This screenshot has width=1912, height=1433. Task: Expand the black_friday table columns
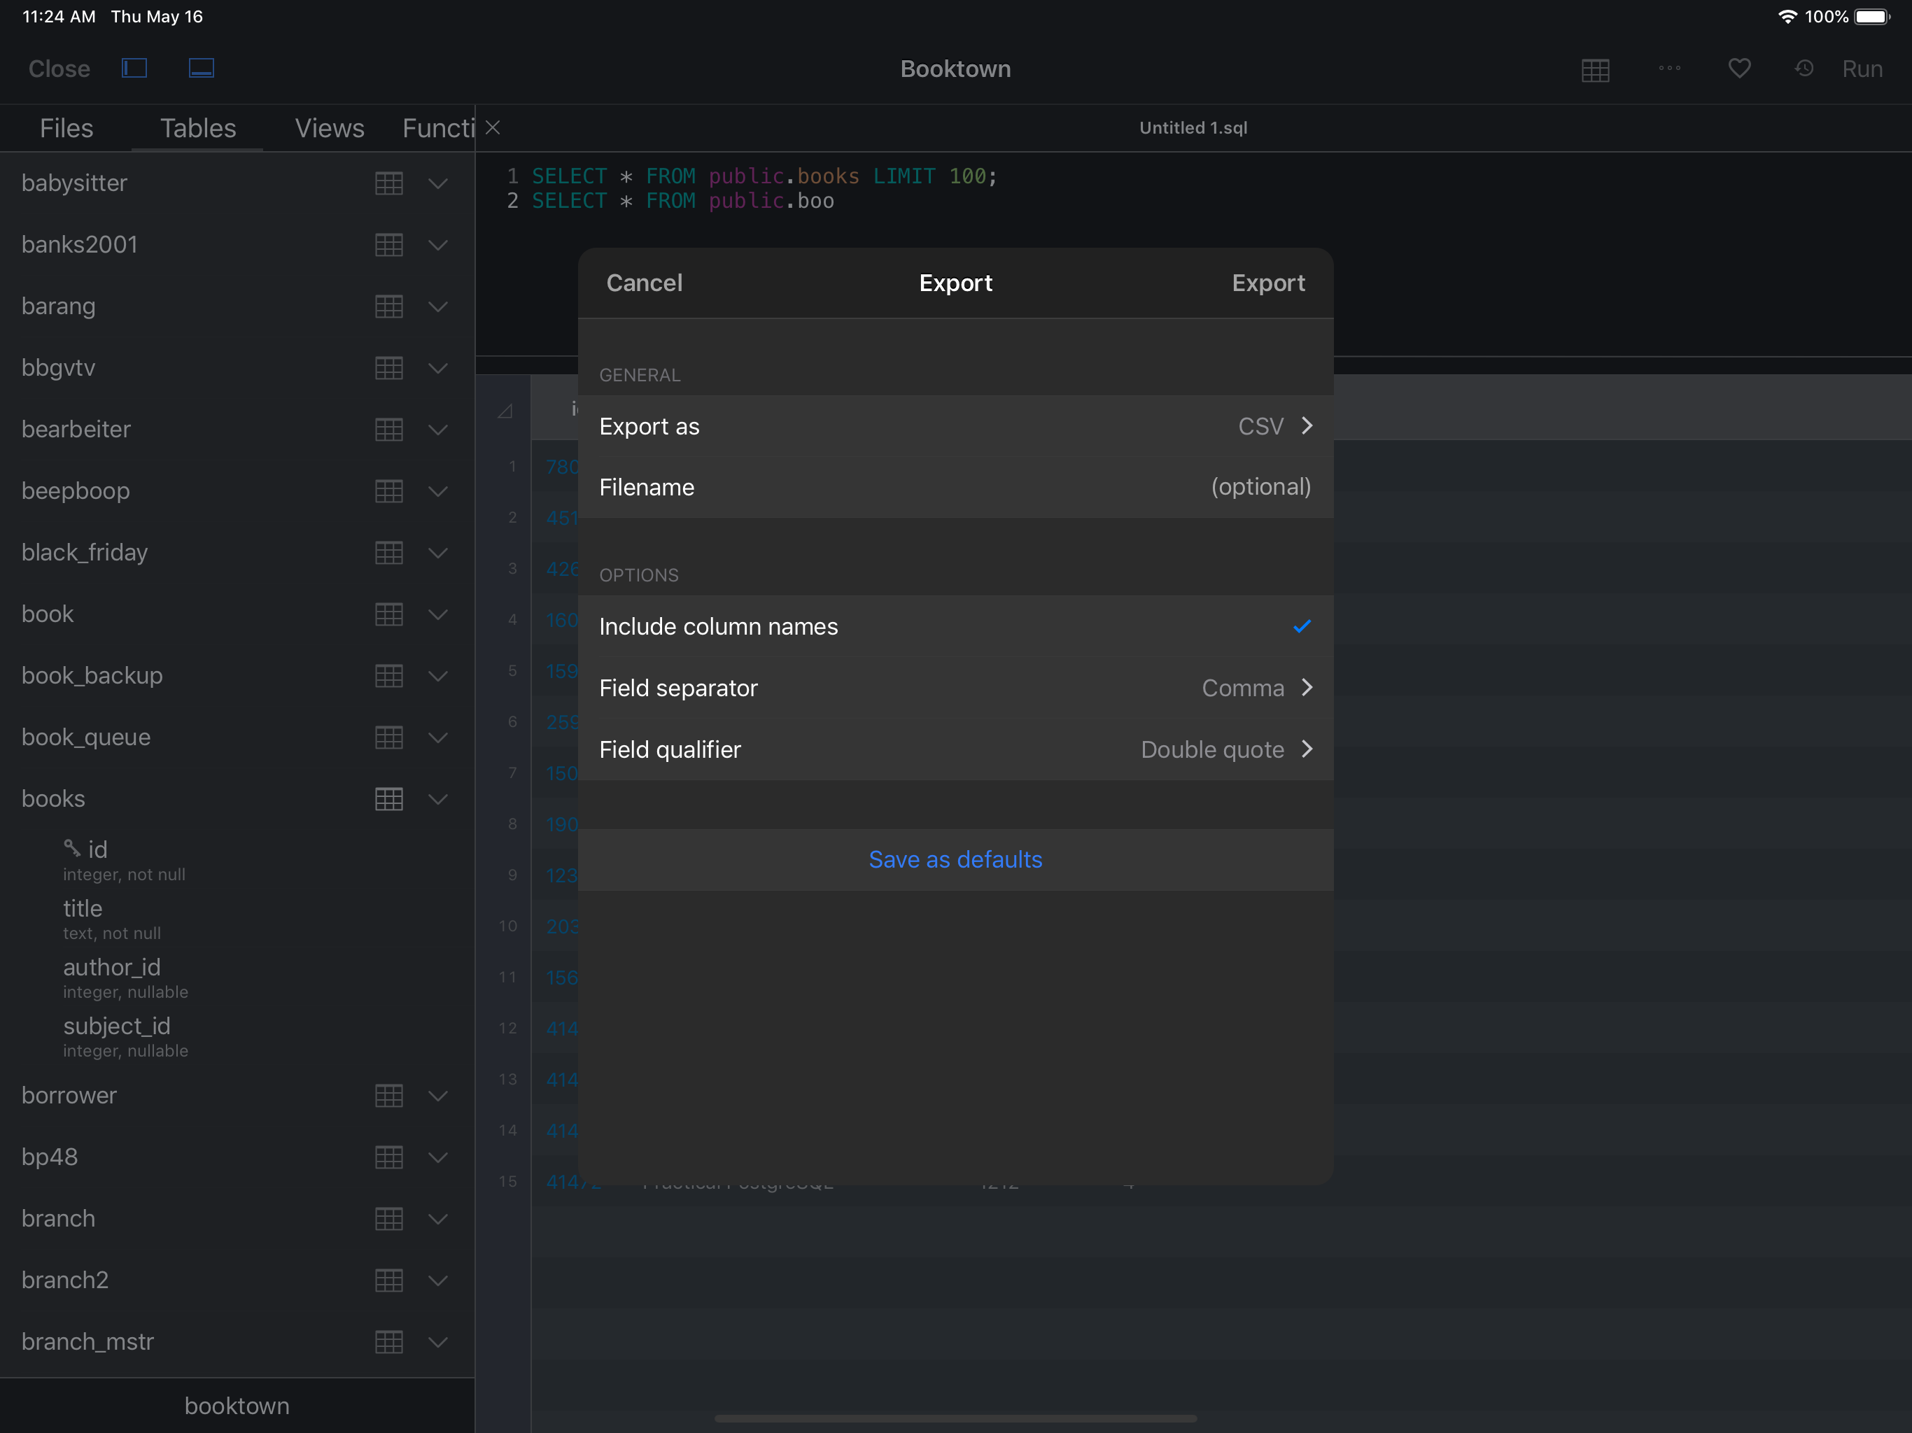(x=438, y=552)
